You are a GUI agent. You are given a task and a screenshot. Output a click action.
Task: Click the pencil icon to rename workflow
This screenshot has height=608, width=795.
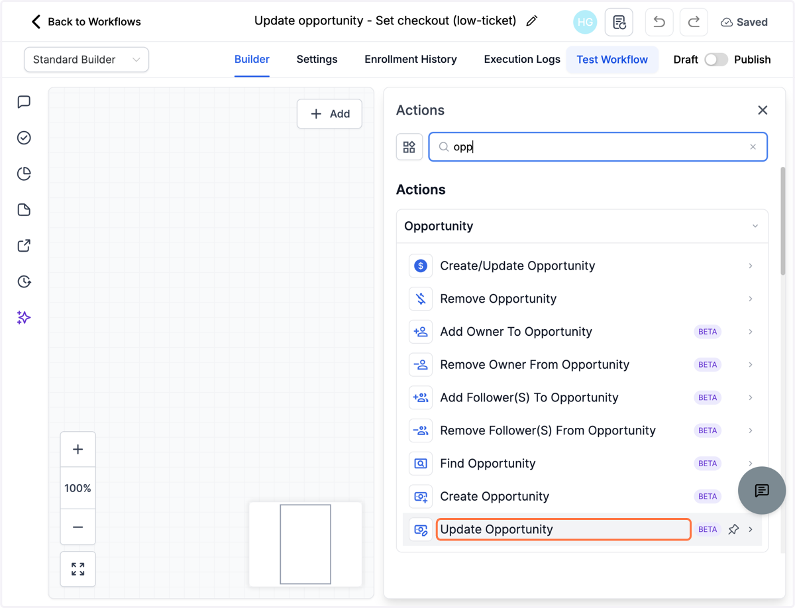(531, 21)
